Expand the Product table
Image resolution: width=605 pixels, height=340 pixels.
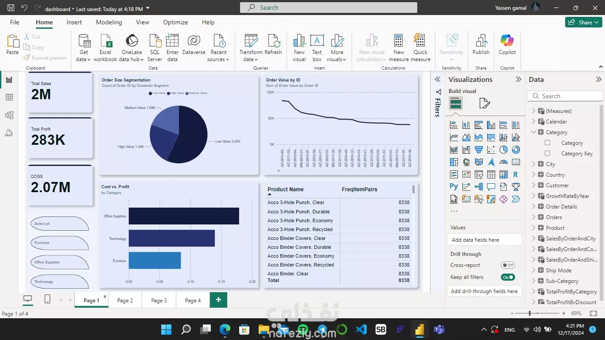click(533, 228)
